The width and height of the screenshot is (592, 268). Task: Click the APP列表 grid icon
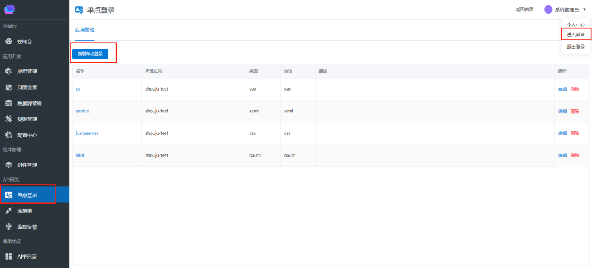[x=9, y=256]
